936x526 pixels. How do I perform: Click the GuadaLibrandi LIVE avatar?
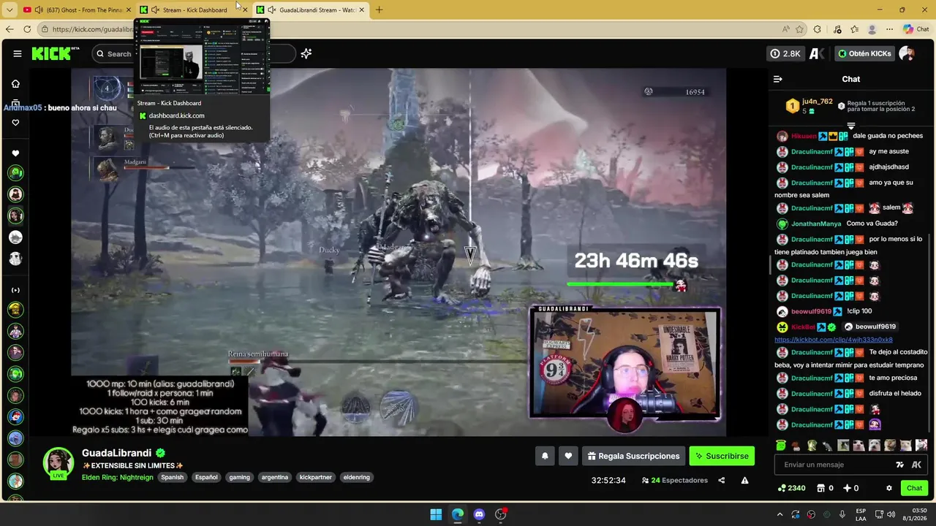pos(58,463)
